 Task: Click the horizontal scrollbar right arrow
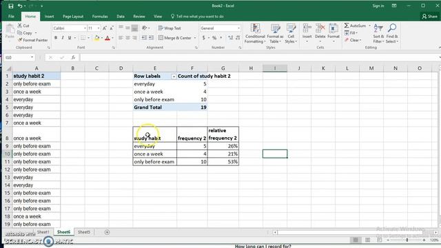click(x=435, y=232)
